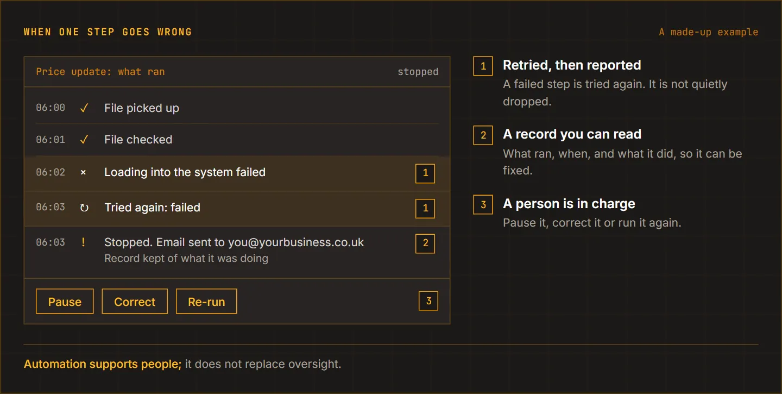The height and width of the screenshot is (394, 782).
Task: Select the 06:02 timestamp
Action: click(51, 172)
